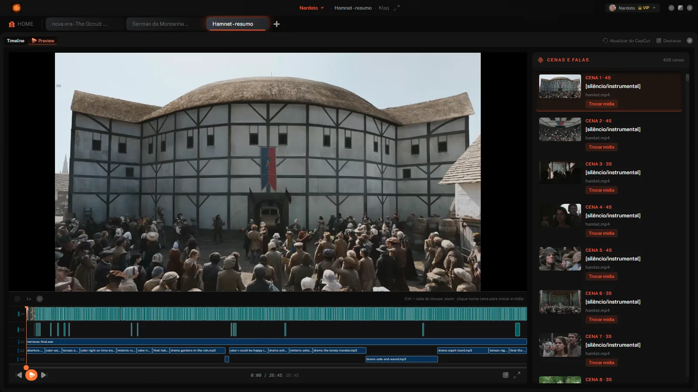Select CENA 1 thumbnail
This screenshot has height=392, width=698.
coord(560,86)
